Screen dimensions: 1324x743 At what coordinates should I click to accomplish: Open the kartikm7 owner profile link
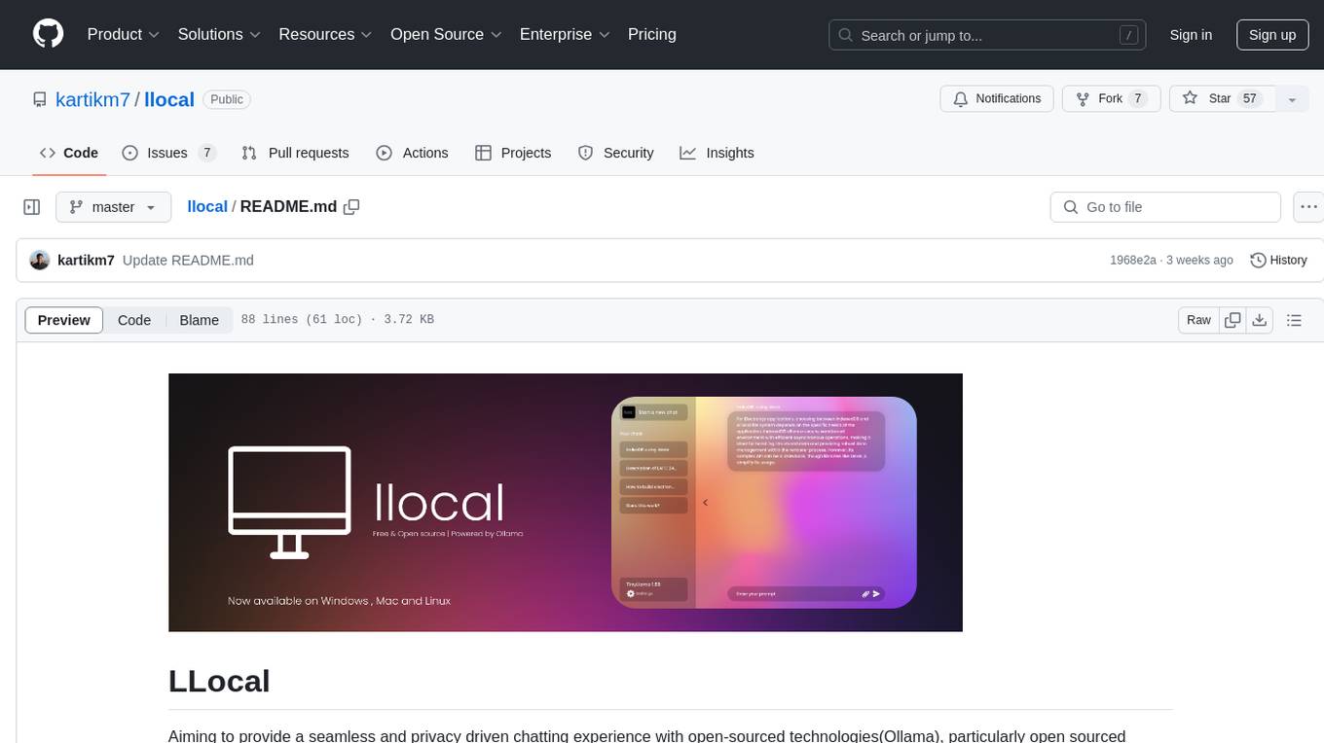[x=93, y=99]
